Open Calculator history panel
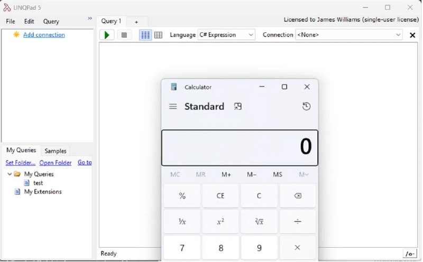 tap(306, 106)
